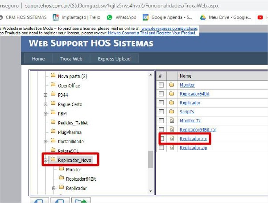Screen dimensions: 268x203
Task: Click the Monitor.7z file icon
Action: point(172,120)
